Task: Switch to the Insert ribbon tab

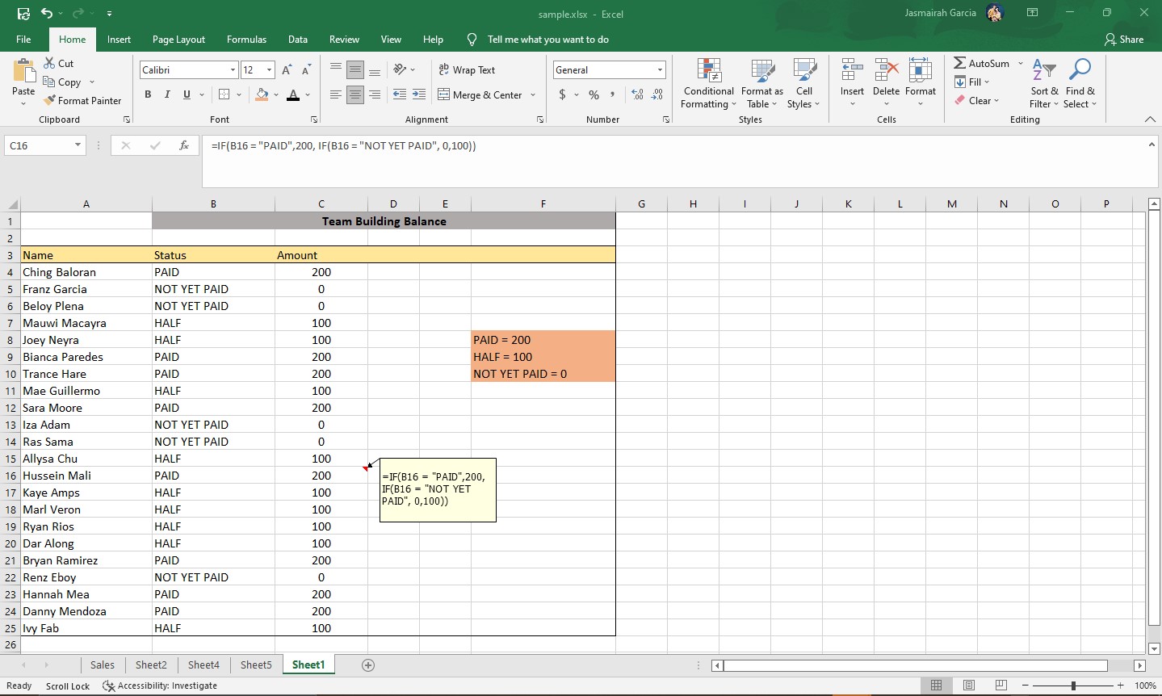Action: tap(119, 39)
